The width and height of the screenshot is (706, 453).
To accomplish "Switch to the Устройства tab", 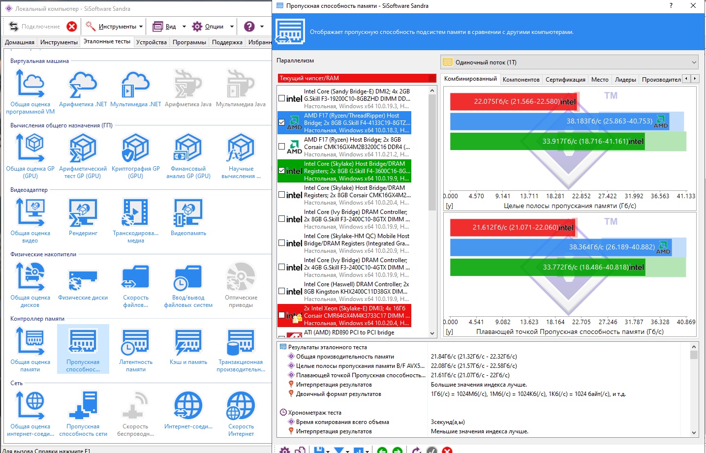I will 152,42.
